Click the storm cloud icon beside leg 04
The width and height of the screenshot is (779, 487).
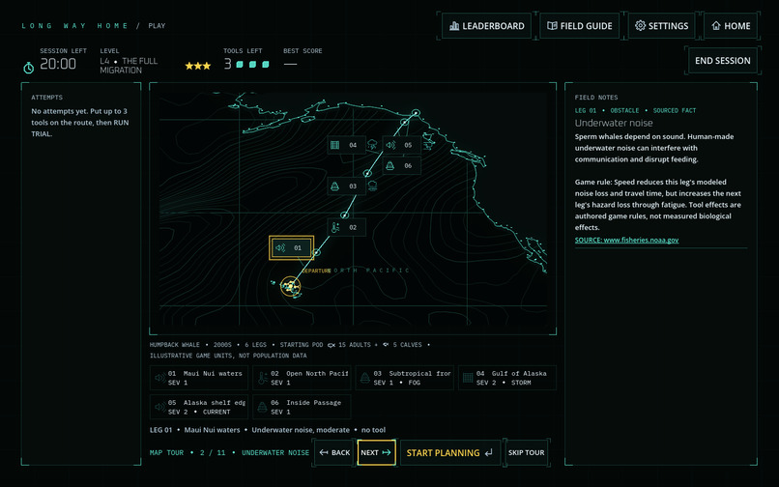pos(372,145)
